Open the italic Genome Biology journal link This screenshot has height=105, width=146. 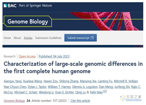[x=14, y=101]
